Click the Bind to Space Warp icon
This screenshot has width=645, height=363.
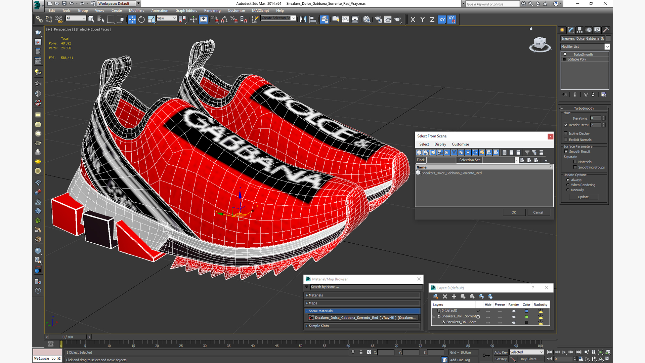pyautogui.click(x=59, y=19)
